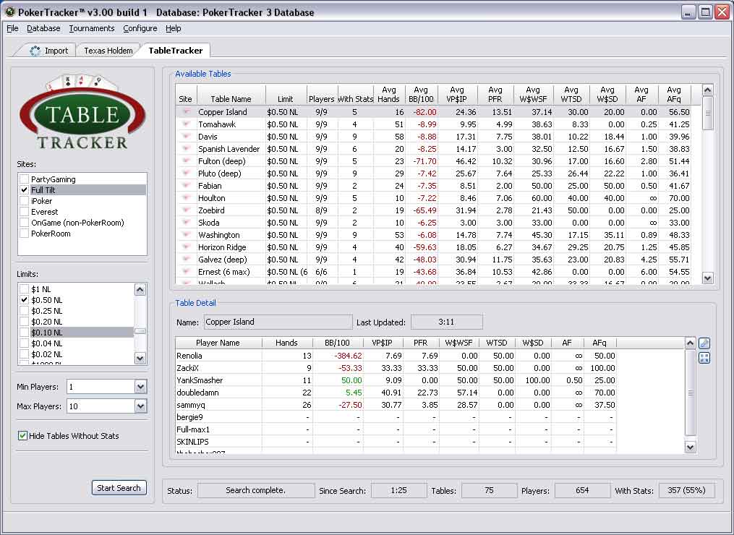Open the Tournaments menu
Viewport: 734px width, 535px height.
pyautogui.click(x=92, y=28)
